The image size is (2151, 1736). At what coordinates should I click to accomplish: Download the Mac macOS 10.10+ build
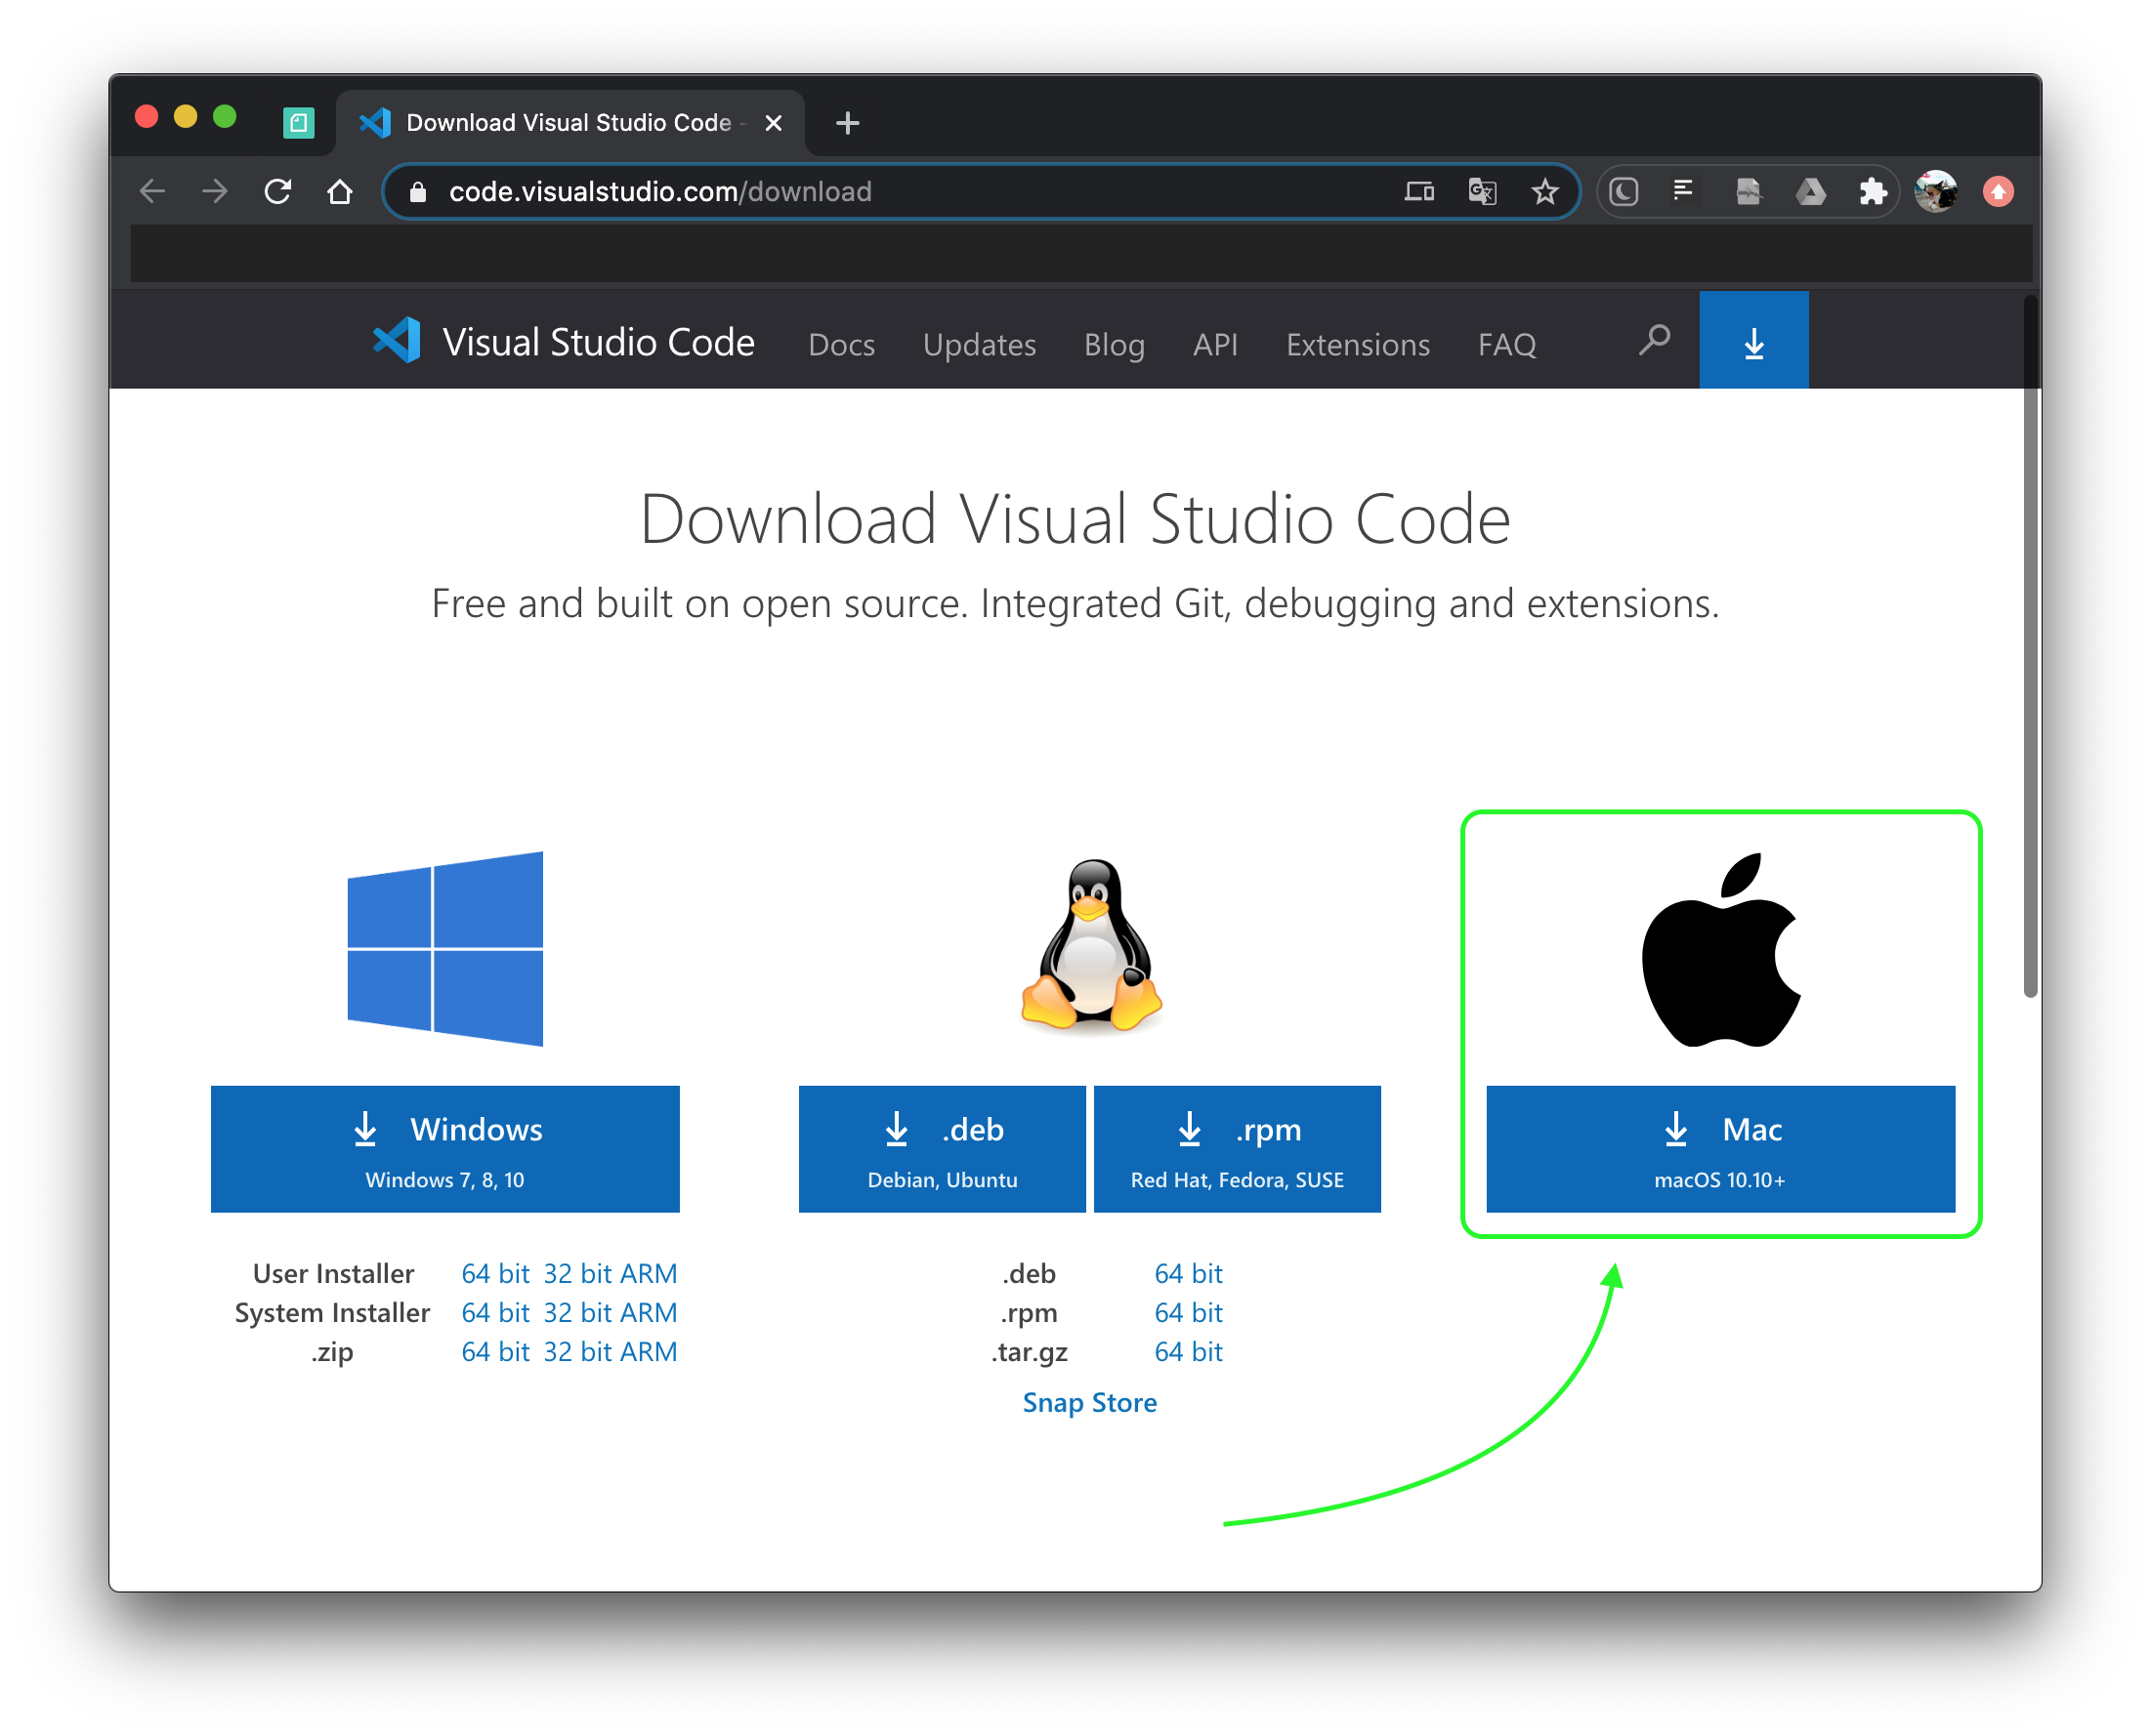[x=1720, y=1148]
